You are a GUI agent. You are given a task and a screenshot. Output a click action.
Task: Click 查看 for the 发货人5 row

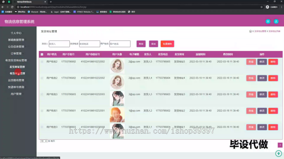pos(251,62)
